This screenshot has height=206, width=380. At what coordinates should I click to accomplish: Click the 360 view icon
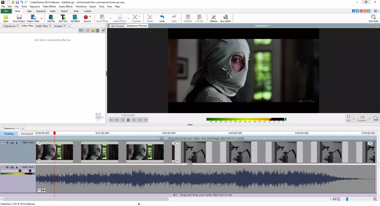tap(376, 118)
